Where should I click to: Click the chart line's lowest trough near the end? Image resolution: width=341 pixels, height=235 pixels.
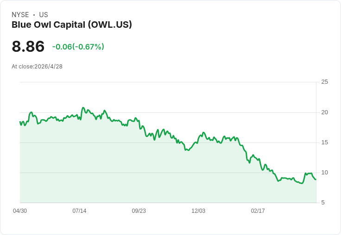(302, 183)
